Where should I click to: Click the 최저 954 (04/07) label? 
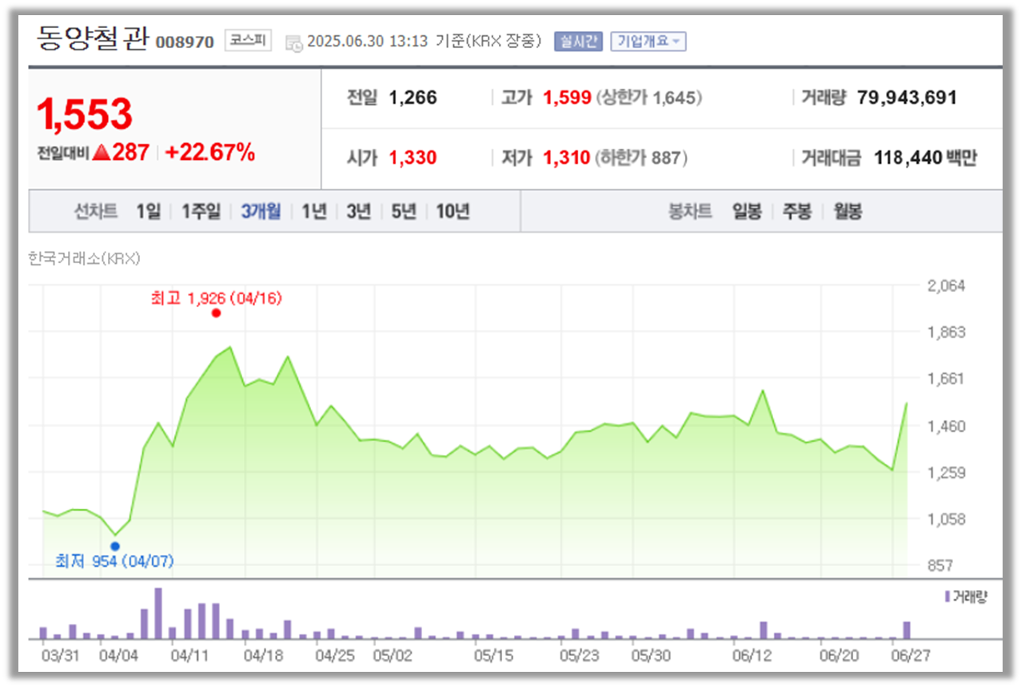tap(114, 561)
